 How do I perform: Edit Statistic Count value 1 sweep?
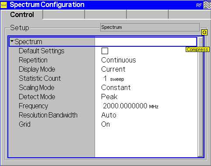pyautogui.click(x=113, y=79)
